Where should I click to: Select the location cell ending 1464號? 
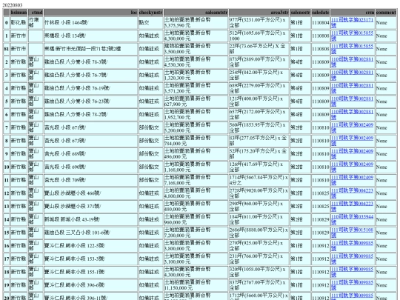pyautogui.click(x=90, y=22)
